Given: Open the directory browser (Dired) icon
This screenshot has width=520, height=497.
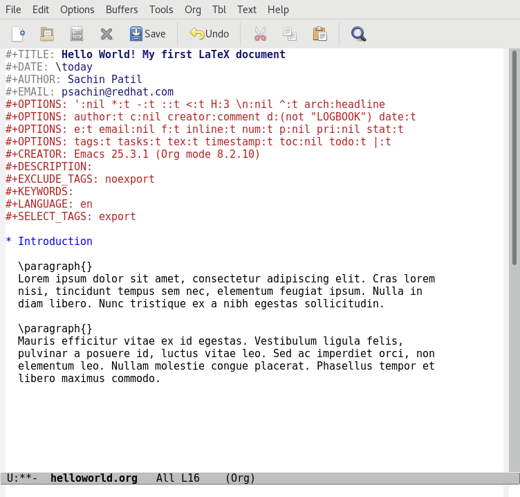Looking at the screenshot, I should [77, 34].
